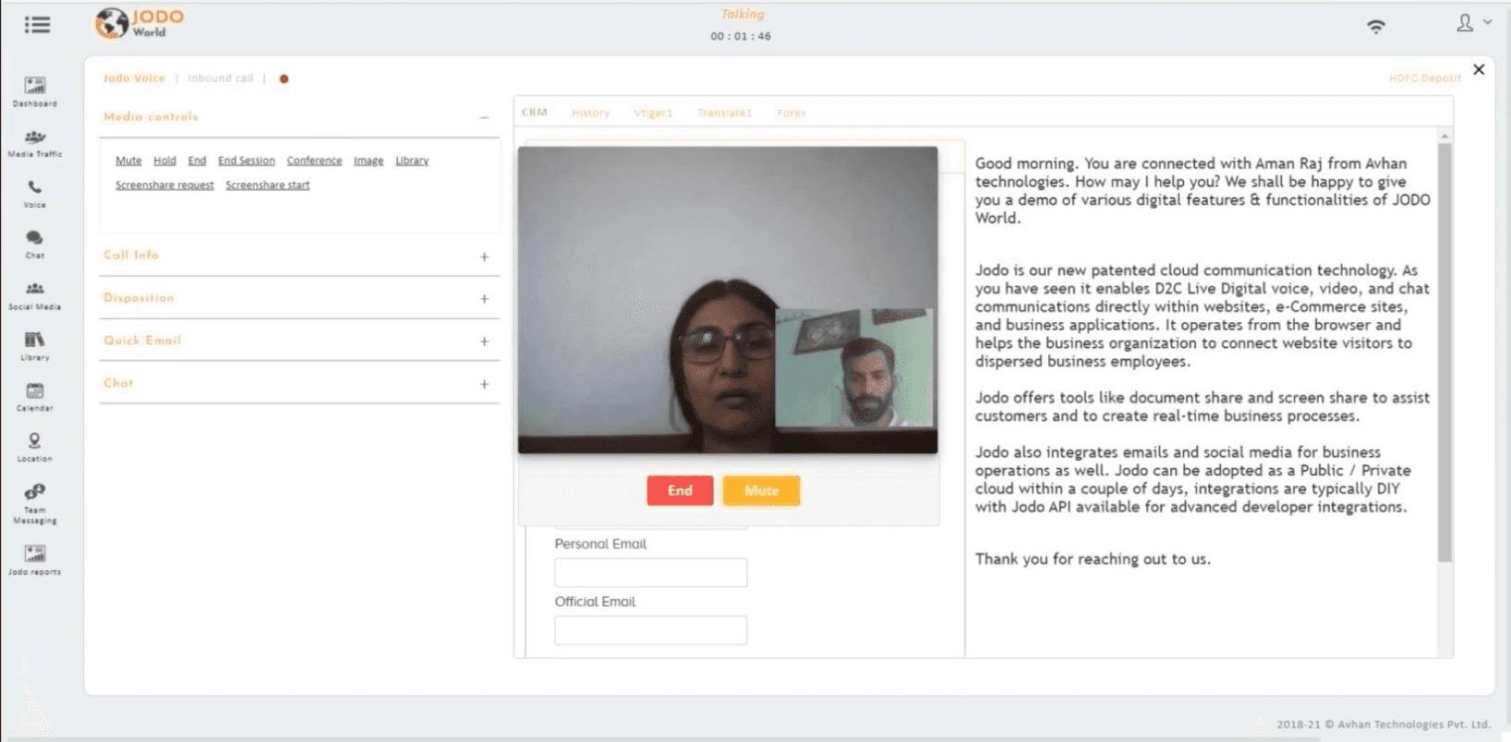
Task: Switch to the Forex tab
Action: tap(792, 113)
